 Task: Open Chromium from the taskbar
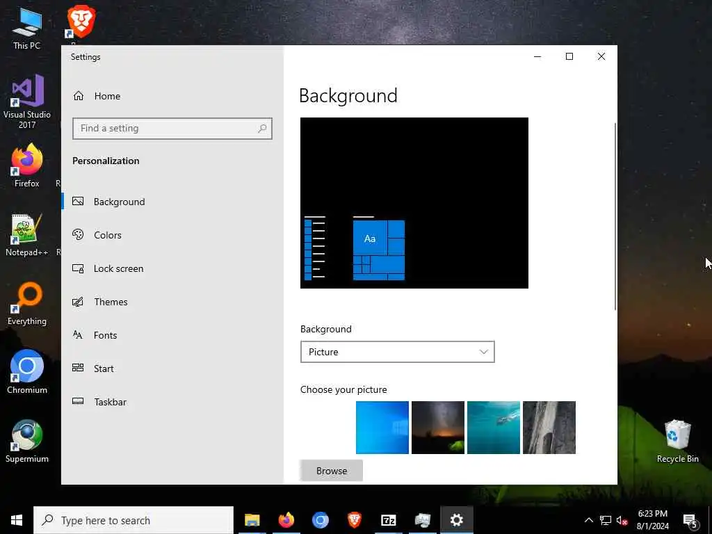pos(320,520)
